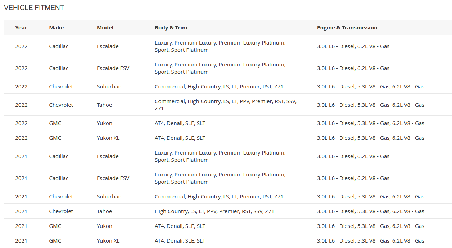Select trim list of 2021 Tahoe row
Image resolution: width=452 pixels, height=248 pixels.
pyautogui.click(x=214, y=211)
